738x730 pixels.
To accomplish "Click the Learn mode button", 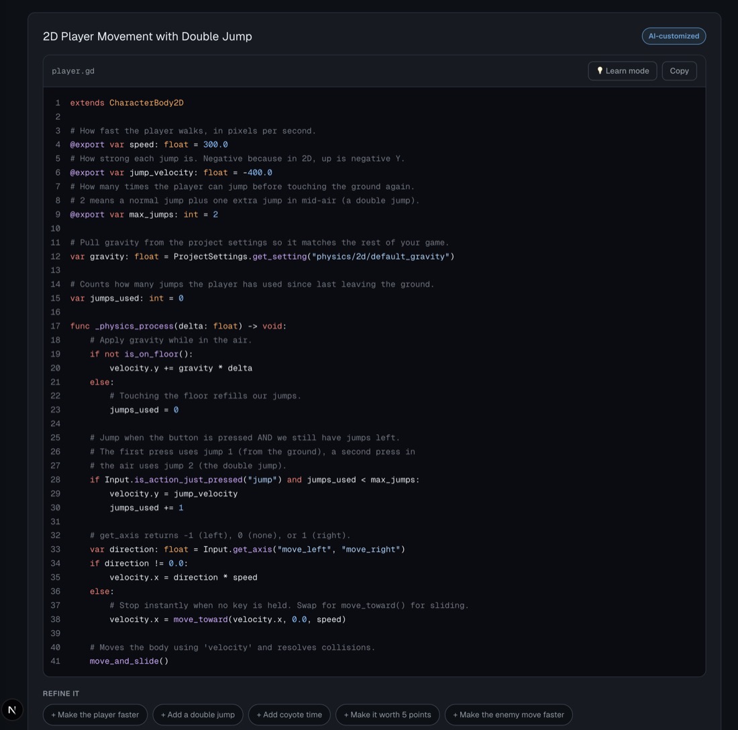I will [622, 71].
